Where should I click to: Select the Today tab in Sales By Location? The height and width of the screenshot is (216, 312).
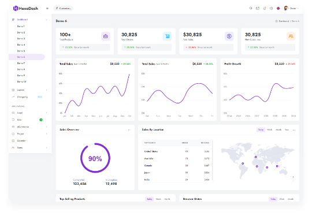[261, 130]
